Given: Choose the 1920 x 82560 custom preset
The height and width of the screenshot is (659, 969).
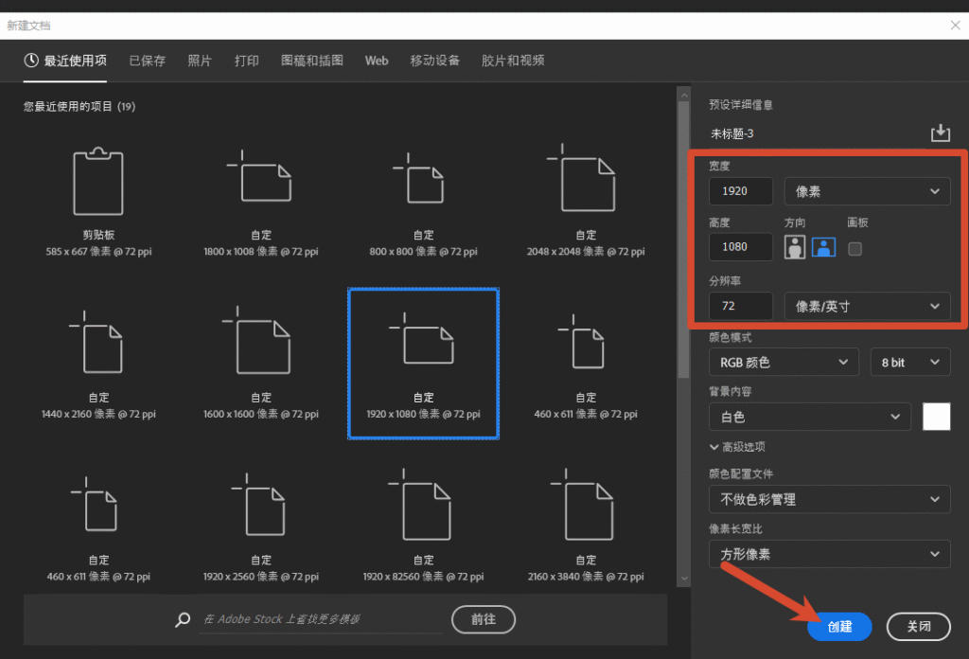Looking at the screenshot, I should point(423,526).
